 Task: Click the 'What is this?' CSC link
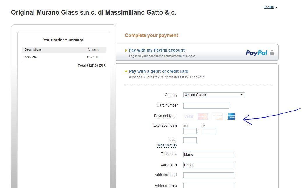(x=167, y=145)
